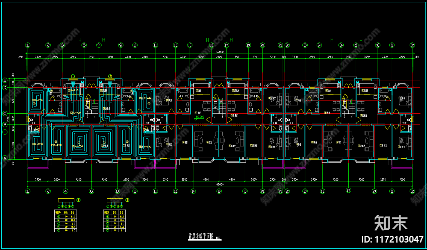The height and width of the screenshot is (250, 427).
Task: Pick axis bubble 16 along the bottom
Action: pos(219,191)
